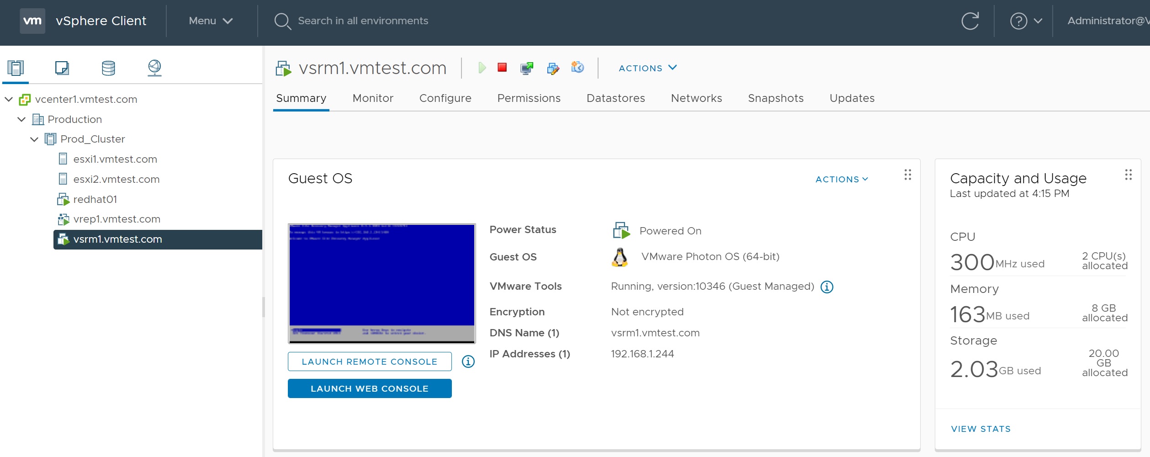
Task: Click the green Power On icon
Action: tap(482, 68)
